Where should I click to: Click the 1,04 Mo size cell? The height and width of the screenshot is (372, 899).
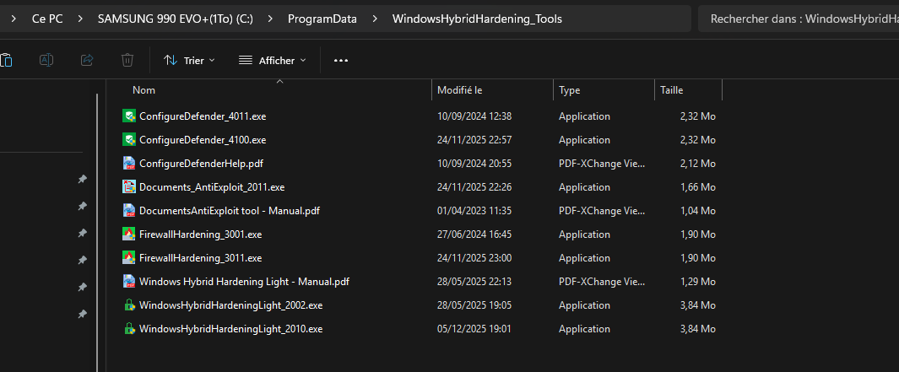point(698,210)
